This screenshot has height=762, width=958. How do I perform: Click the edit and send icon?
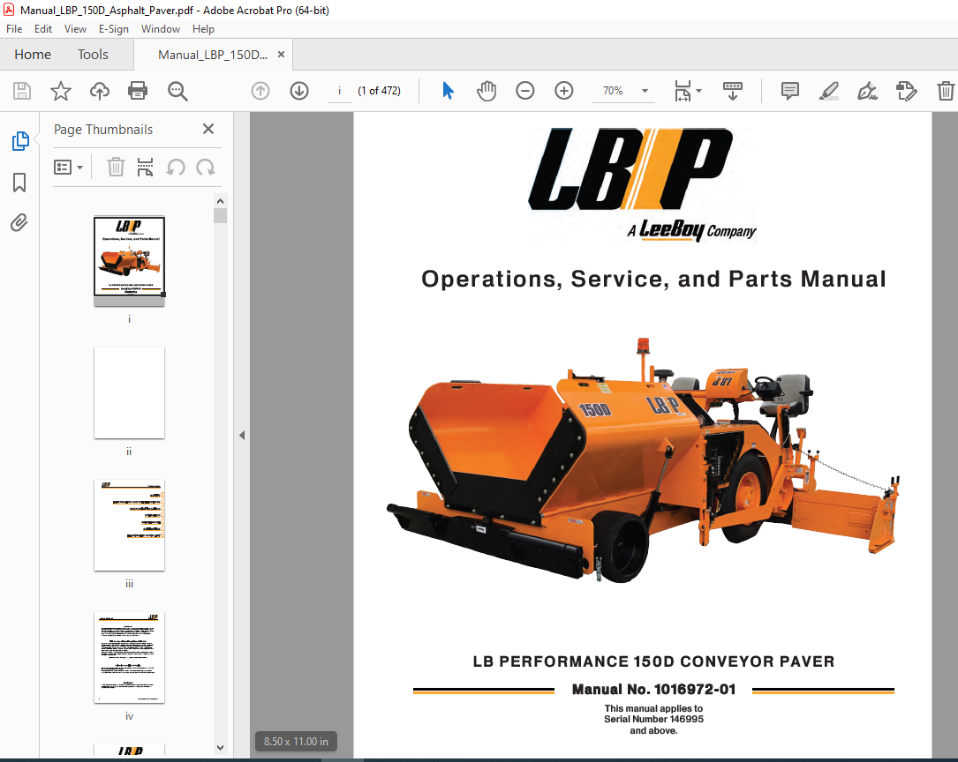[x=906, y=91]
